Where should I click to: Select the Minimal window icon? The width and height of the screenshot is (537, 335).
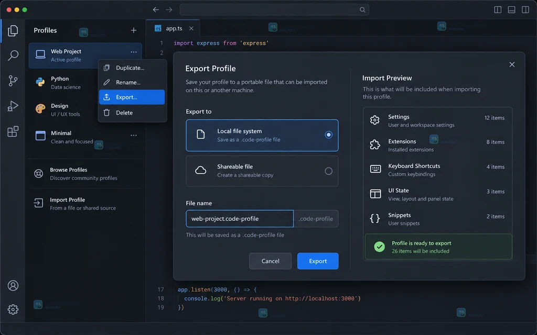point(40,136)
